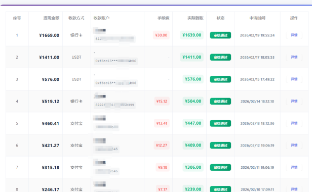The height and width of the screenshot is (192, 312).
Task: Select the ¥576.00 withdrawal amount in 提现金额 column
Action: coord(51,79)
